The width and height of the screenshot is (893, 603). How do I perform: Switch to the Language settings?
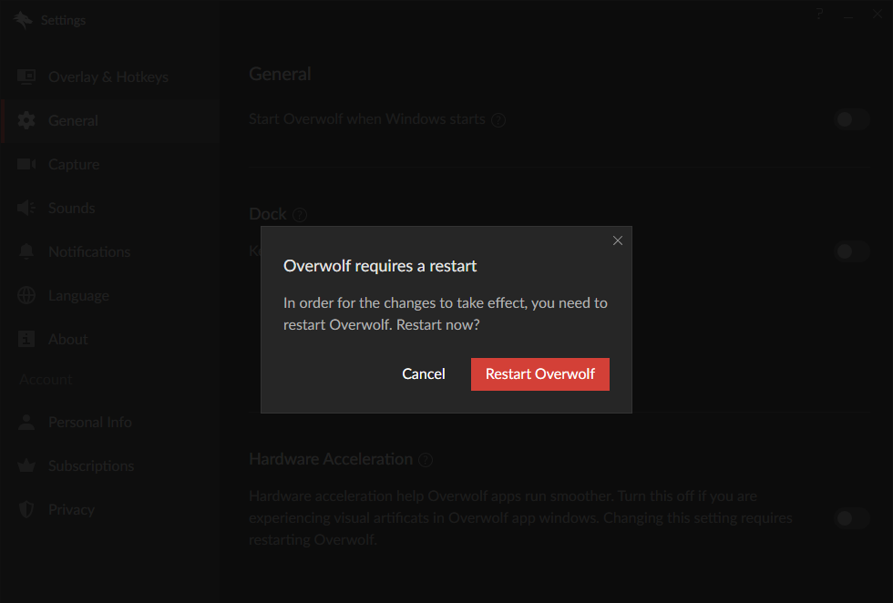(x=110, y=295)
